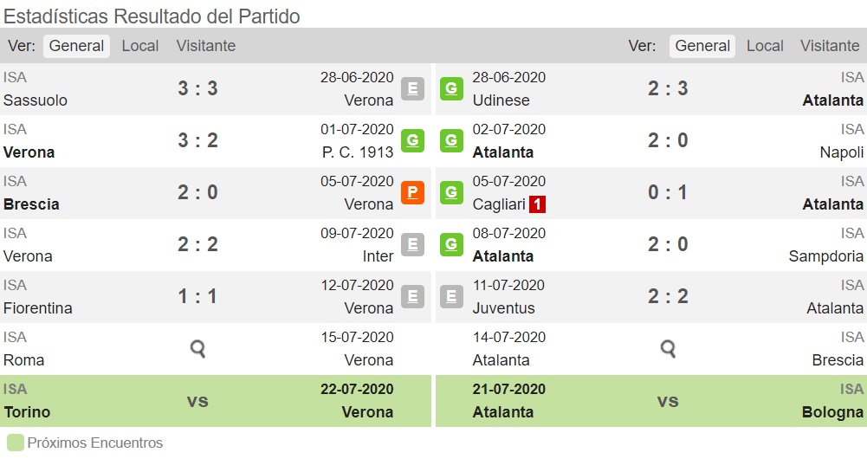
Task: Select left General view tab
Action: (76, 46)
